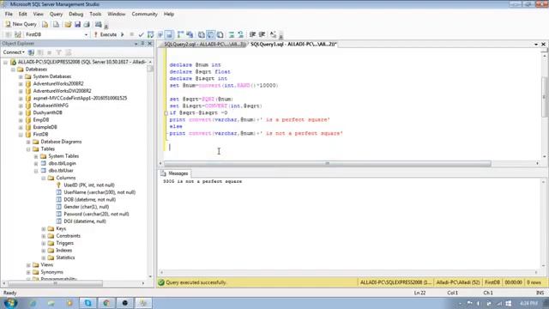This screenshot has height=309, width=549.
Task: Expand the AdventureWorks2008R2 database
Action: tap(21, 84)
